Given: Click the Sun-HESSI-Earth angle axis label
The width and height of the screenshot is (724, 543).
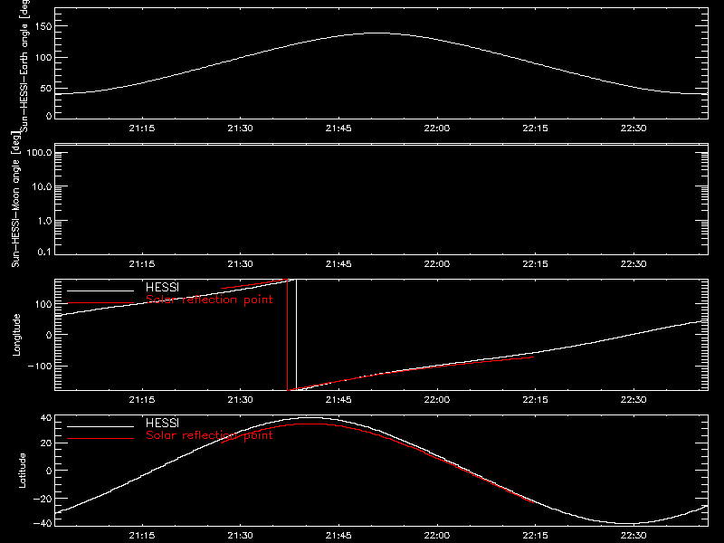Looking at the screenshot, I should 24,66.
